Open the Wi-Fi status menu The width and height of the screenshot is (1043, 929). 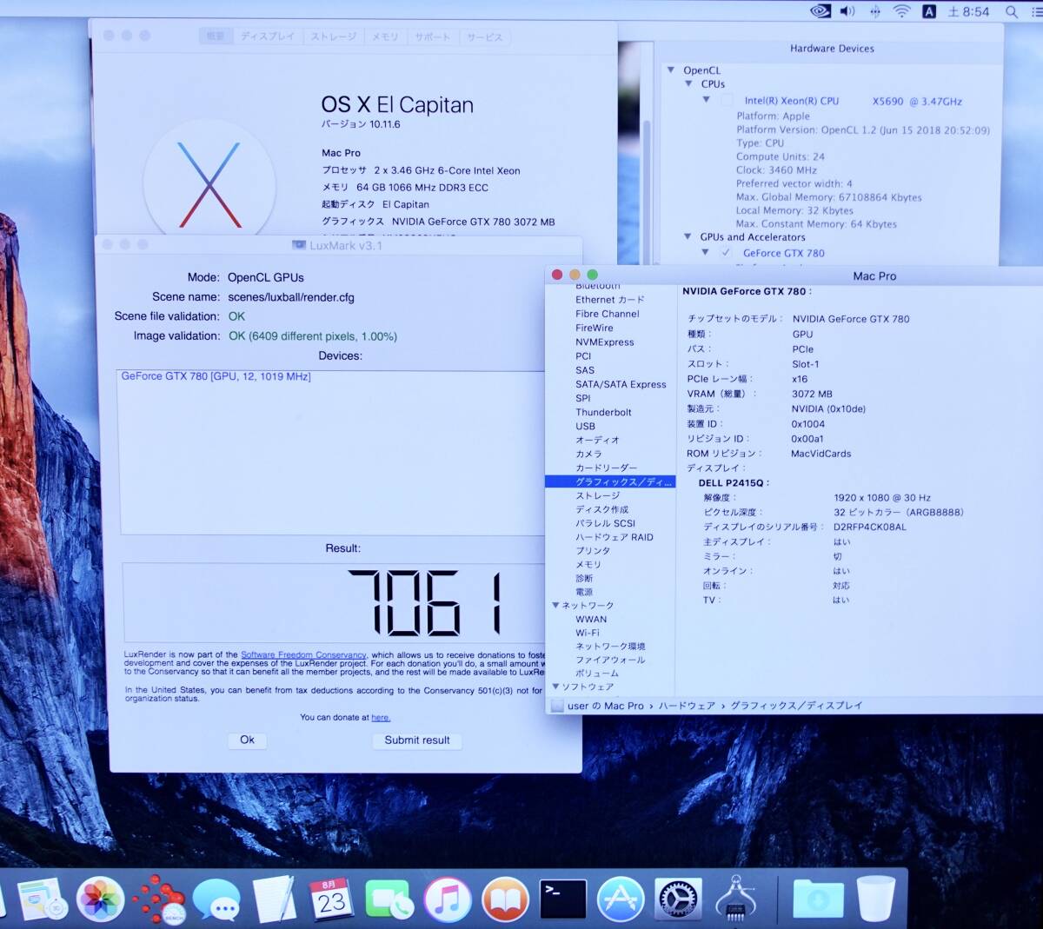902,11
